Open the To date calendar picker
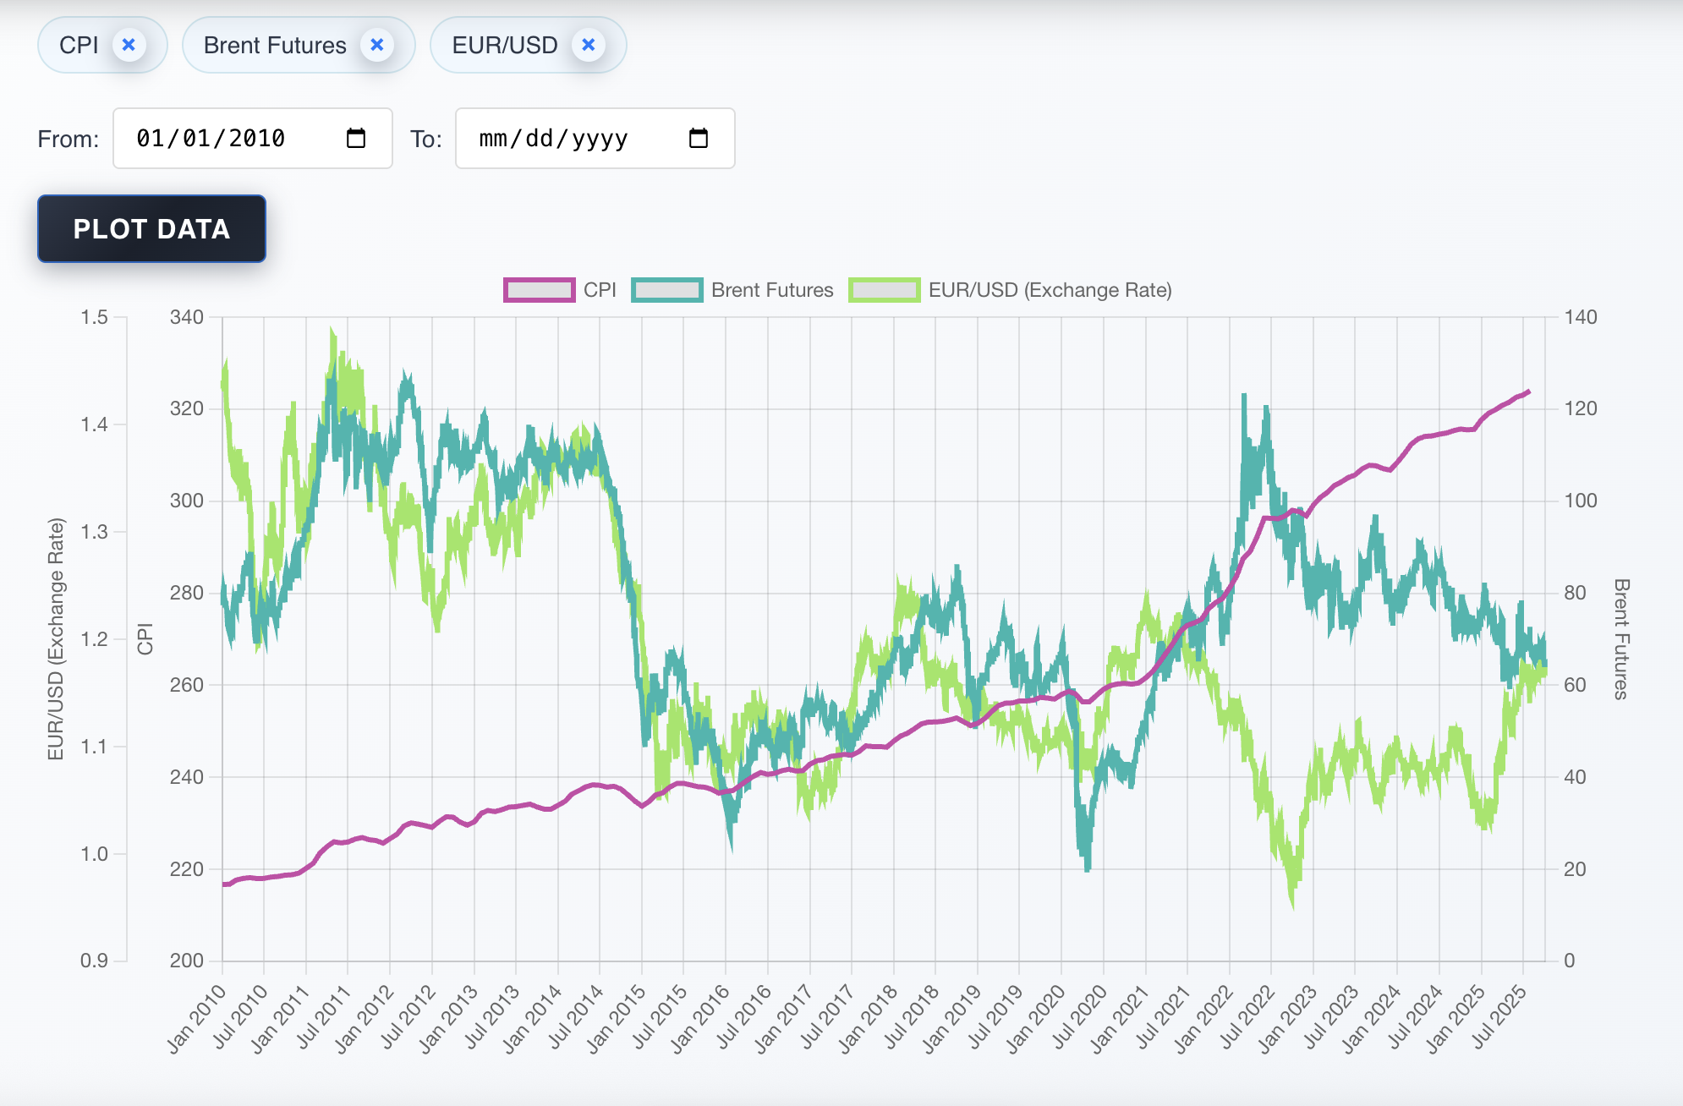 click(699, 139)
